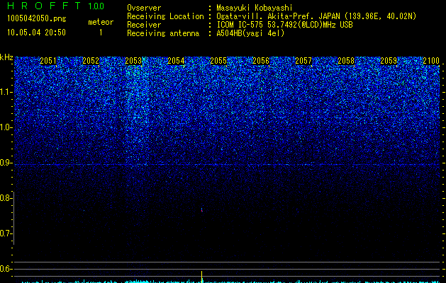Click the 2059 time marker
This screenshot has height=283, width=446.
point(389,61)
